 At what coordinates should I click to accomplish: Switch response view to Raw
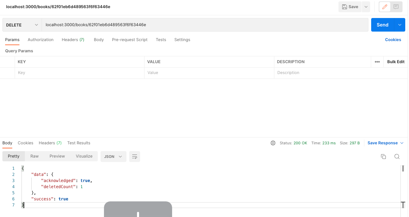(x=34, y=156)
